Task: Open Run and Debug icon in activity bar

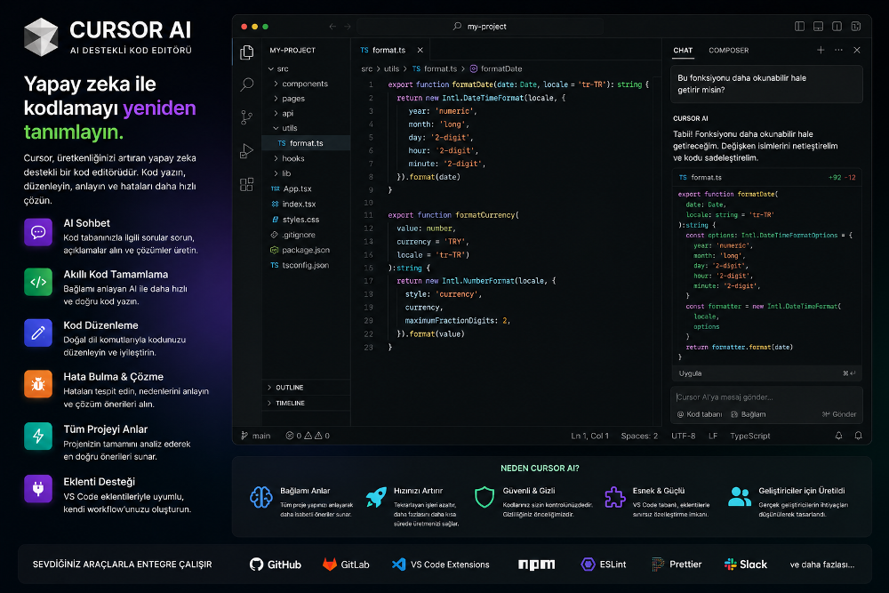Action: click(246, 151)
